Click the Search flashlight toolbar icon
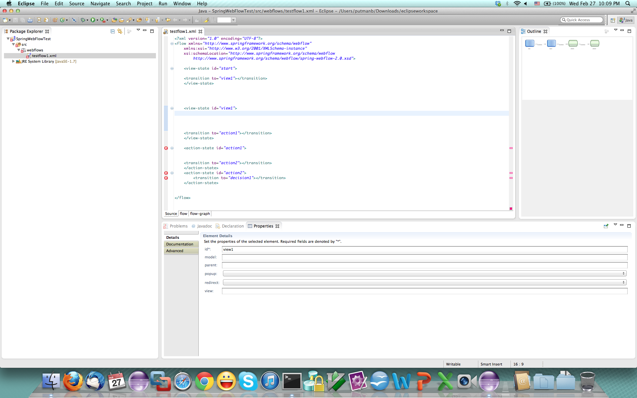Viewport: 637px width, 398px height. pyautogui.click(x=129, y=20)
